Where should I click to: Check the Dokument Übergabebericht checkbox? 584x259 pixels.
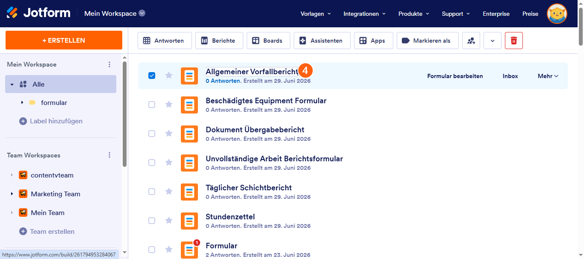152,134
